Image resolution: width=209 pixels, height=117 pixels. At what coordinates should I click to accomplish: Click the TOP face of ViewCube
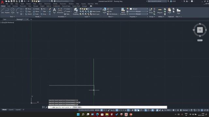200,30
